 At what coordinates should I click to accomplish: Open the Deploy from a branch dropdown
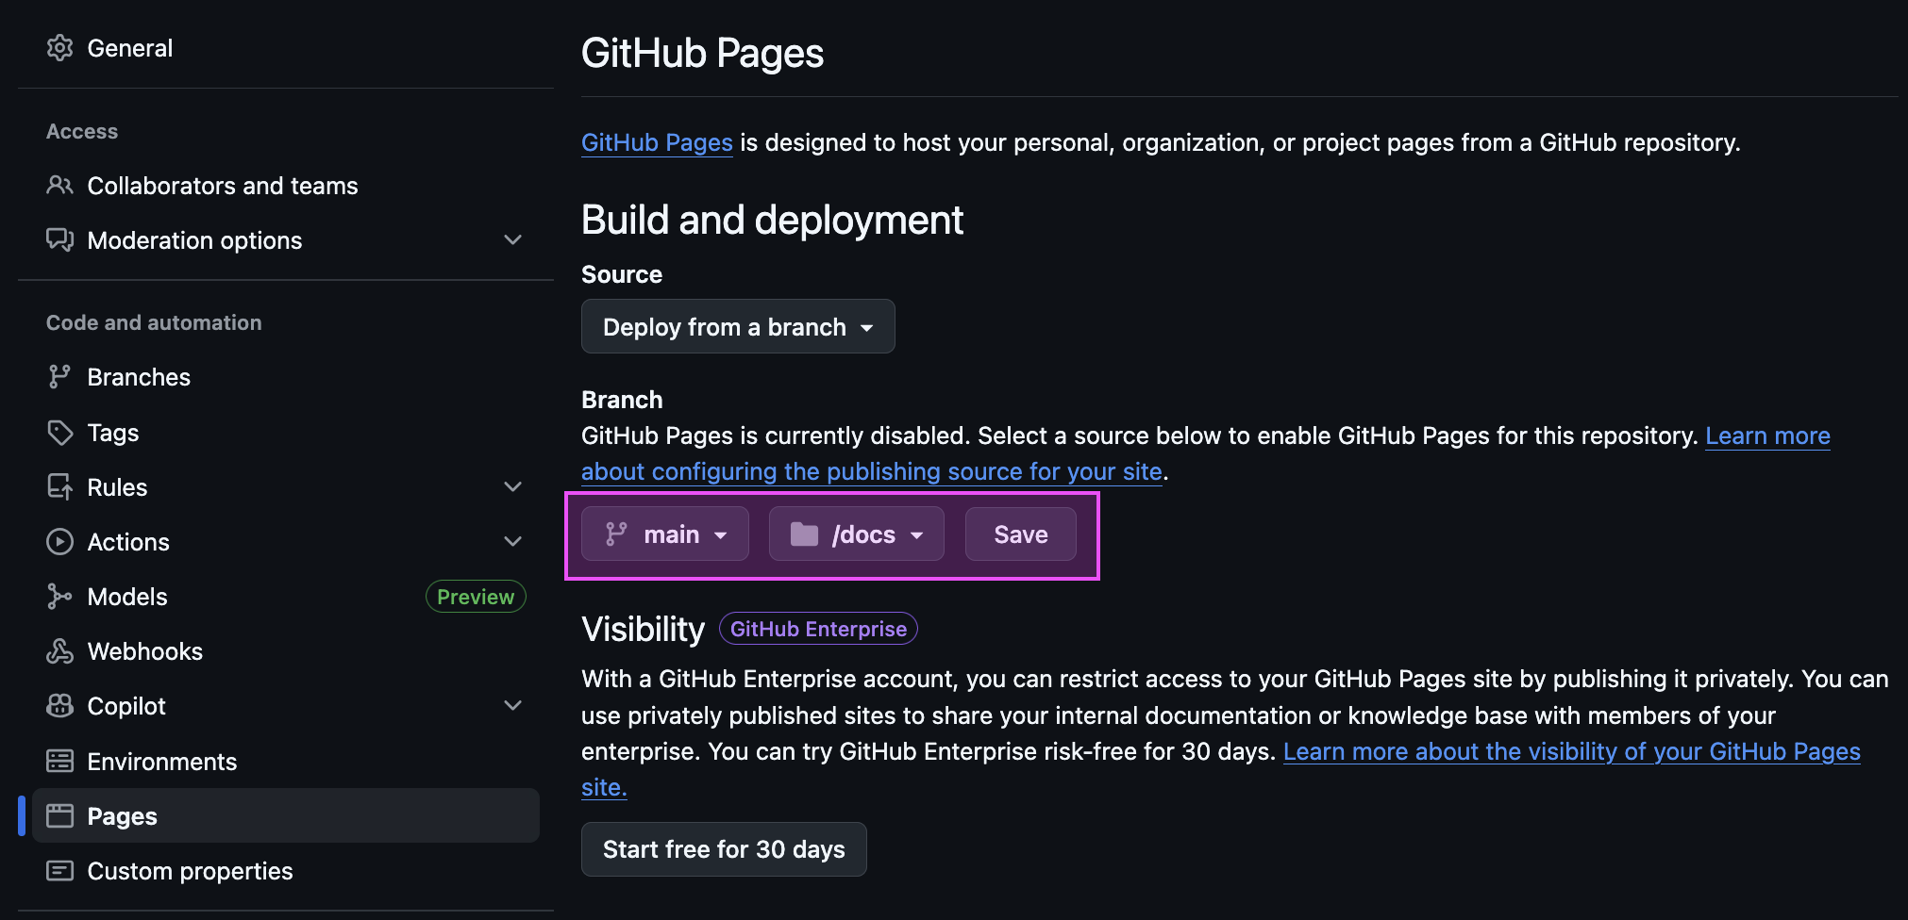tap(737, 327)
